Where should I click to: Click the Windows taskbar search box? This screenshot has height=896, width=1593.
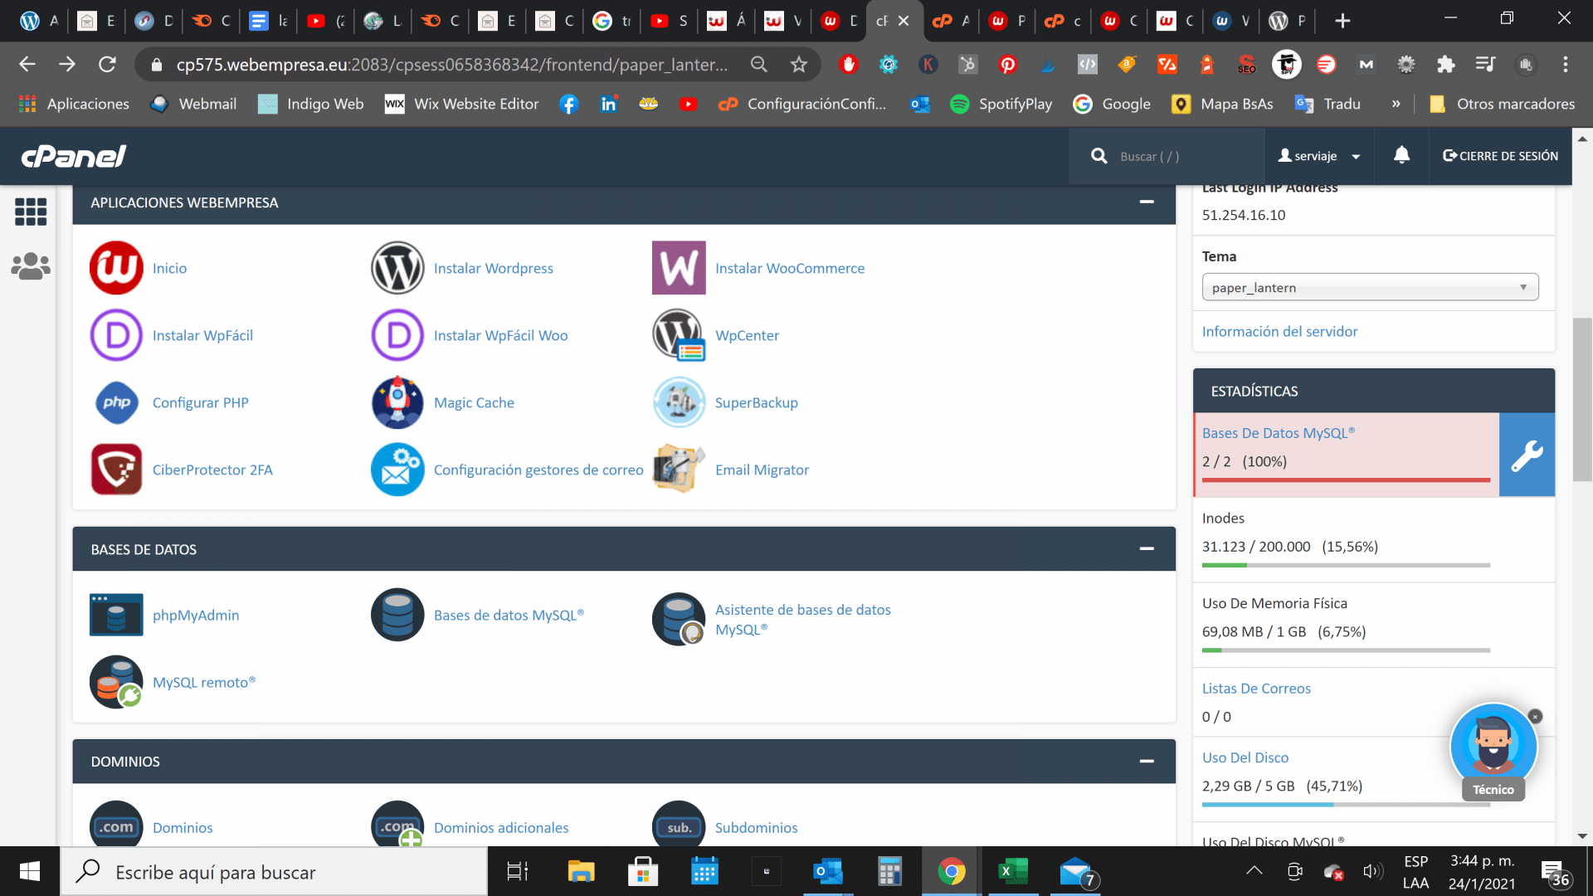274,871
